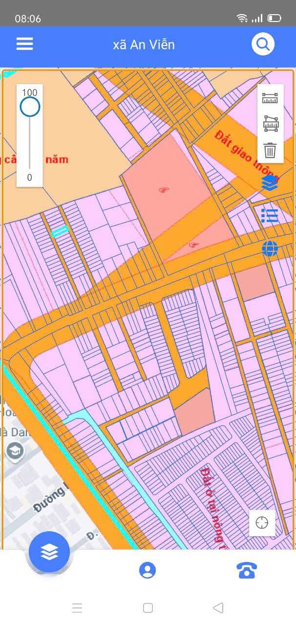Open Android recent apps button

tap(77, 608)
